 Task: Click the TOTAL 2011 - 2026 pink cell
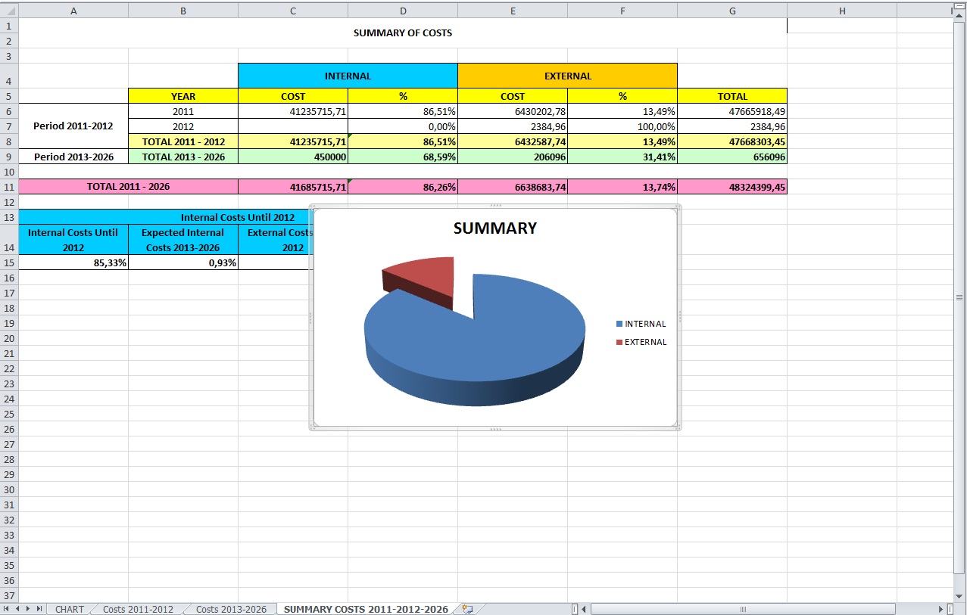coord(128,187)
